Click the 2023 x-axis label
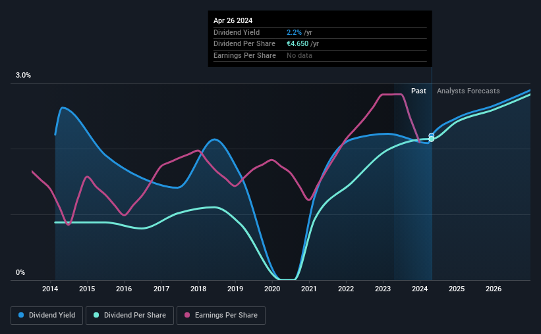 (x=383, y=289)
